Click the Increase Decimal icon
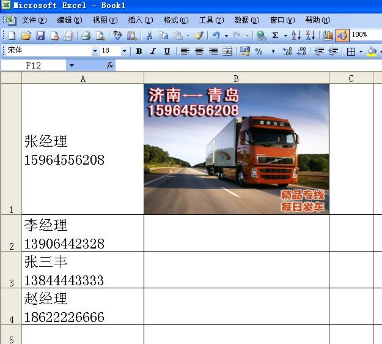This screenshot has height=344, width=382. click(287, 51)
